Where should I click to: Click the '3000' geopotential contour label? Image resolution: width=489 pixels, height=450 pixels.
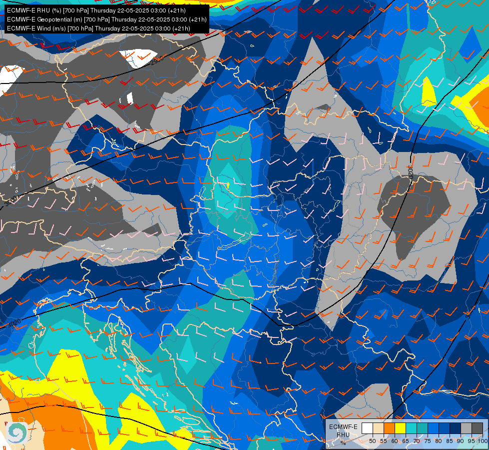11,200
